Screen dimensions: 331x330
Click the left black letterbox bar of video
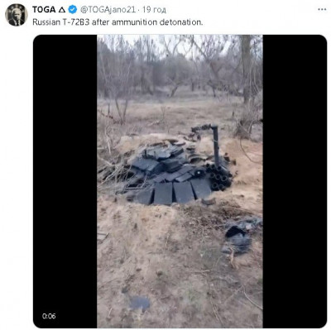click(x=65, y=181)
